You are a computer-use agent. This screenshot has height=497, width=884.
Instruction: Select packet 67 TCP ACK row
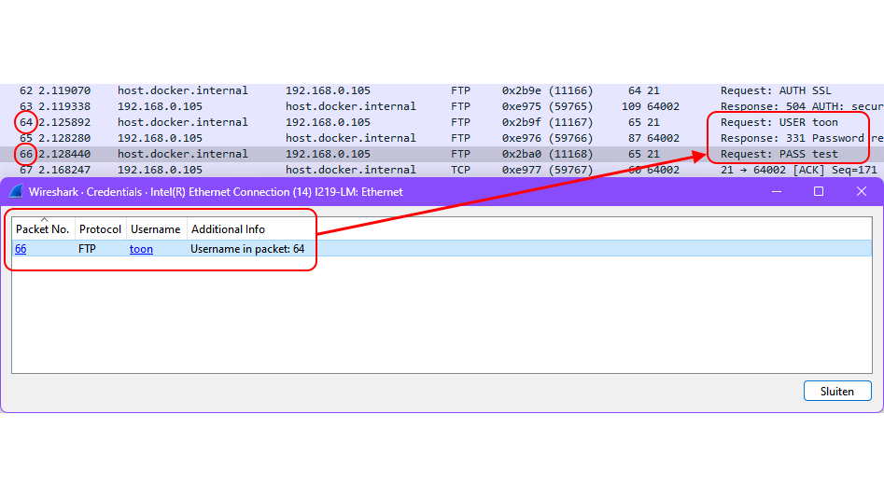(x=442, y=170)
